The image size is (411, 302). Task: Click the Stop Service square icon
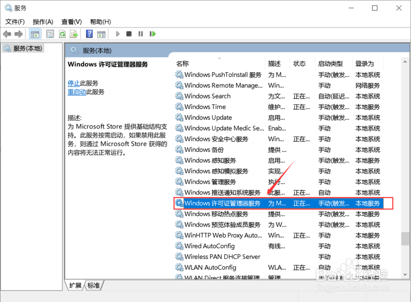click(129, 34)
